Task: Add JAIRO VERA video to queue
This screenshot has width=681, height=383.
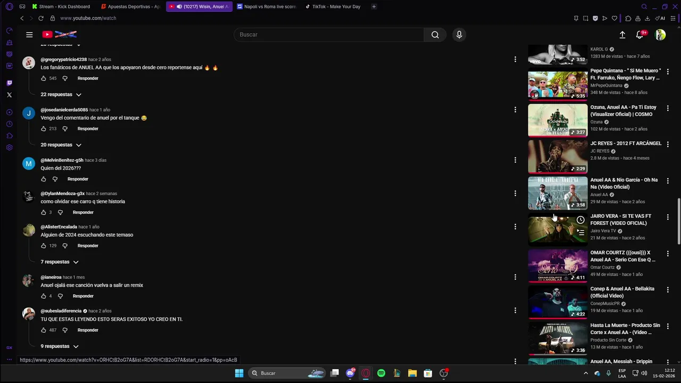Action: (580, 232)
